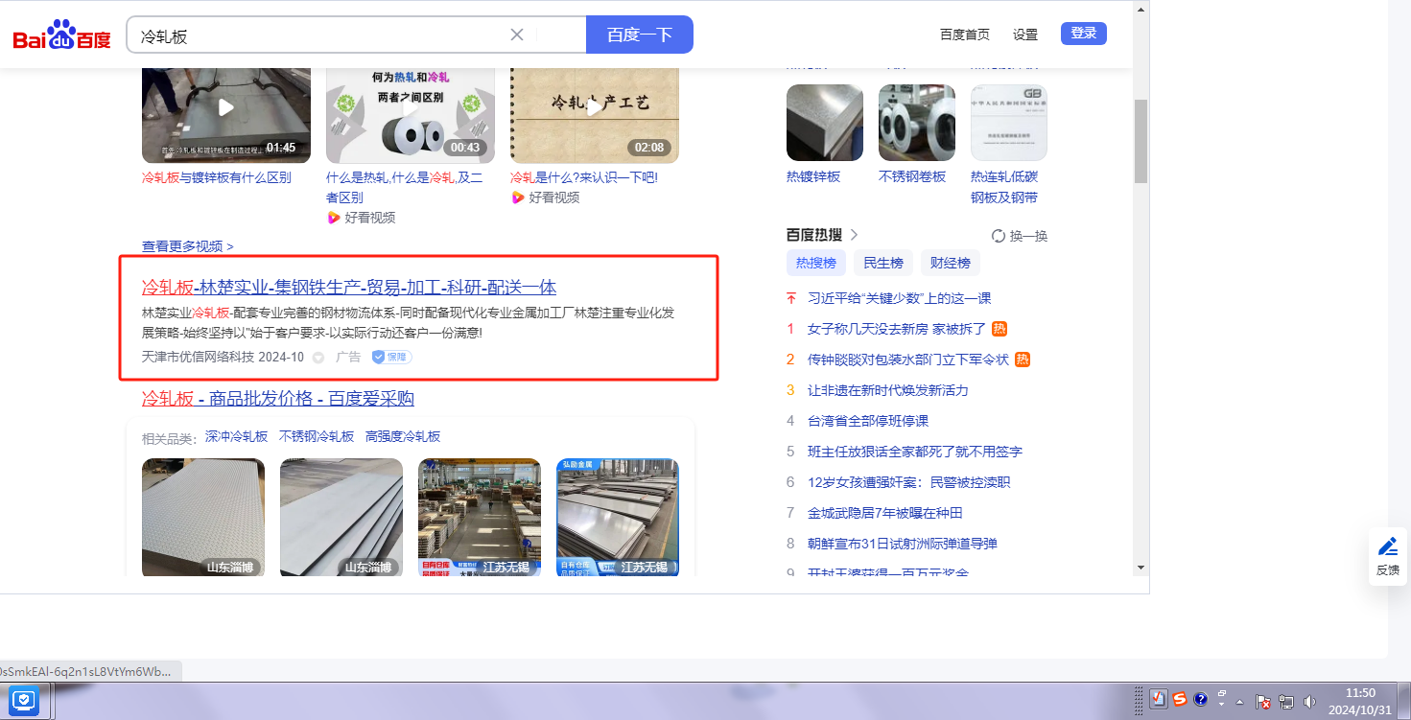Viewport: 1411px width, 720px height.
Task: Open hot search 传钟睒睒对包装水部门立下军令状
Action: 908,360
